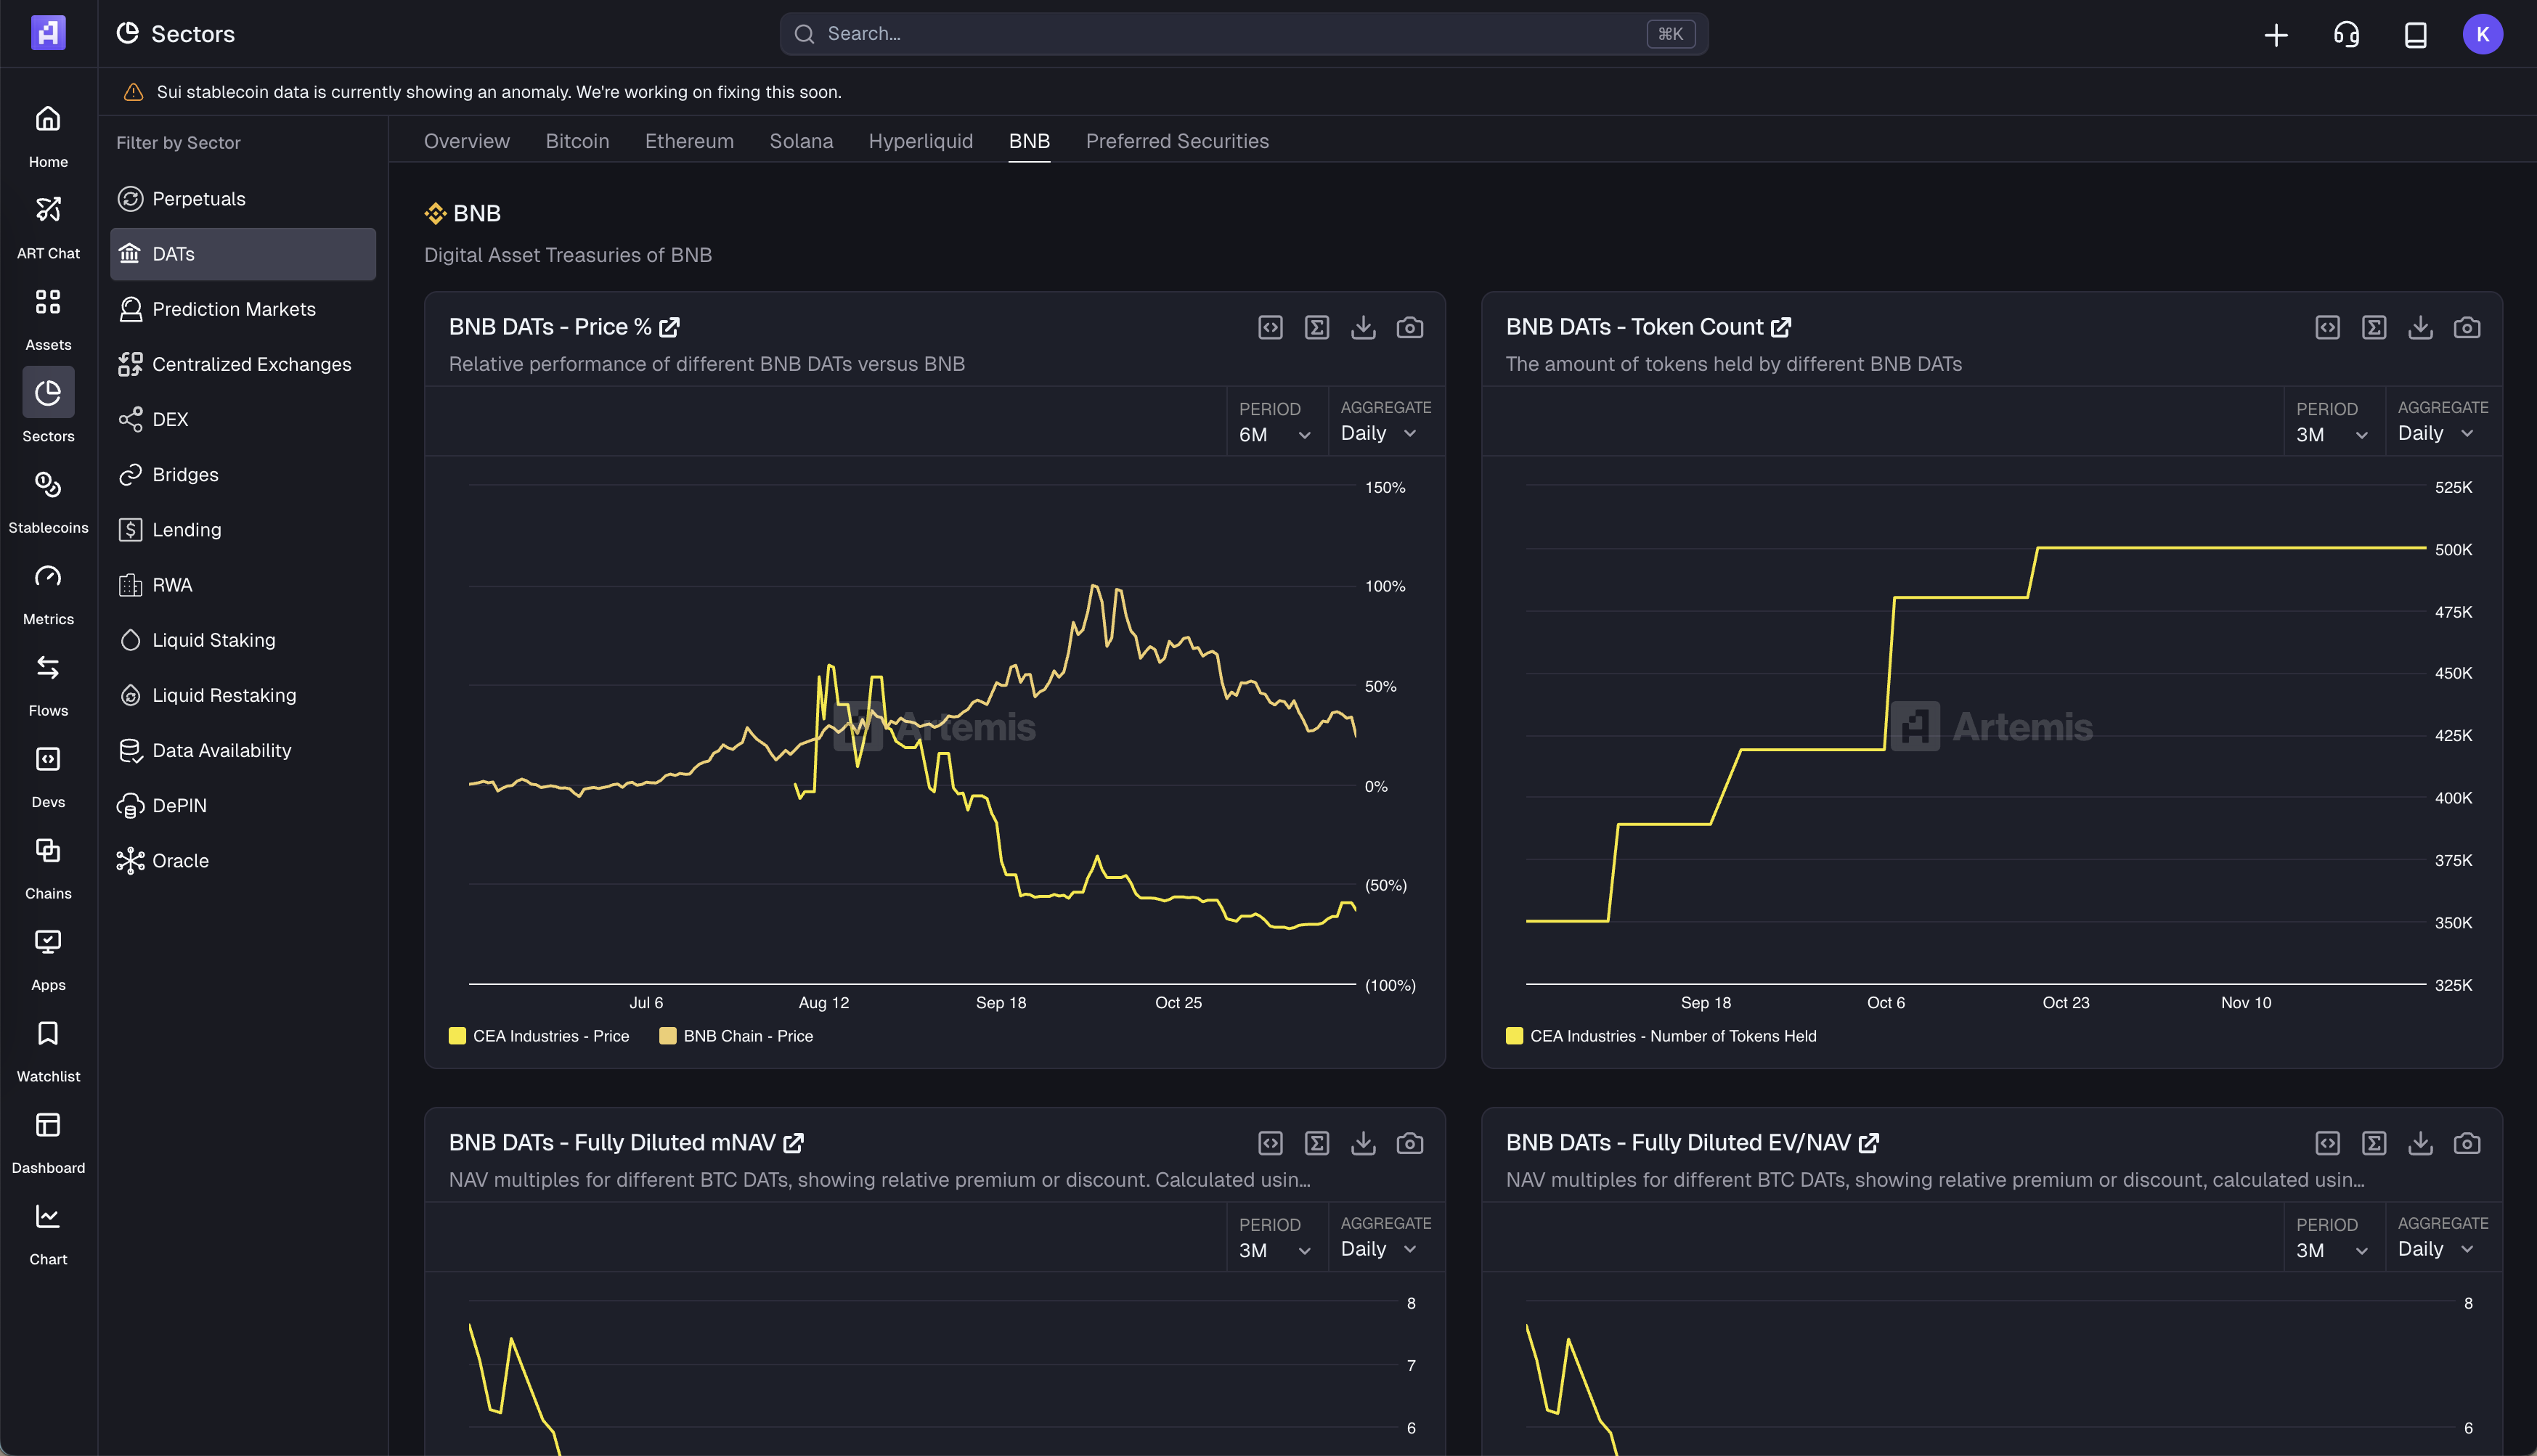Open BNB DATs Fully Diluted EV/NAV external link
The height and width of the screenshot is (1456, 2537).
click(x=1868, y=1142)
